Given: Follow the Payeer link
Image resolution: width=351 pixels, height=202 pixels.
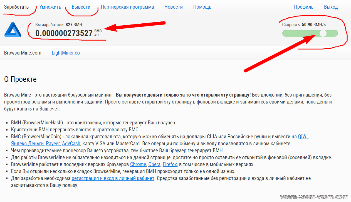Looking at the screenshot, I should pos(53,144).
